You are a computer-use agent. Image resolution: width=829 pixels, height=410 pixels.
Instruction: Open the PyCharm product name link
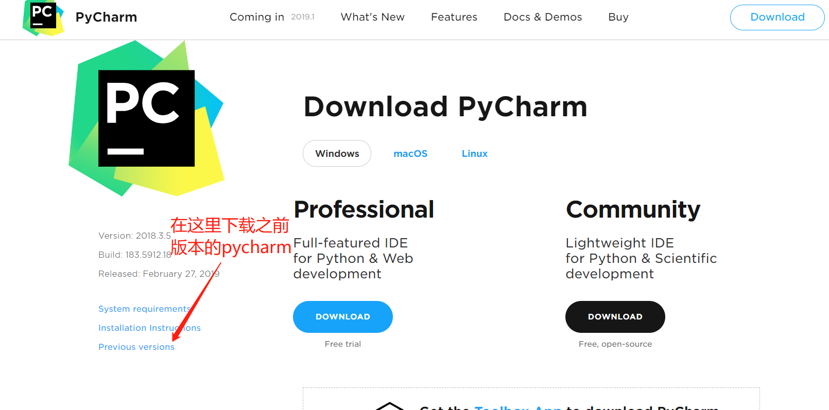click(x=106, y=17)
